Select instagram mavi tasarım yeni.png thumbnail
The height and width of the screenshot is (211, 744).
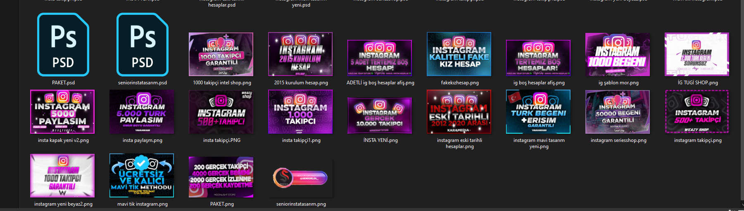click(x=538, y=112)
